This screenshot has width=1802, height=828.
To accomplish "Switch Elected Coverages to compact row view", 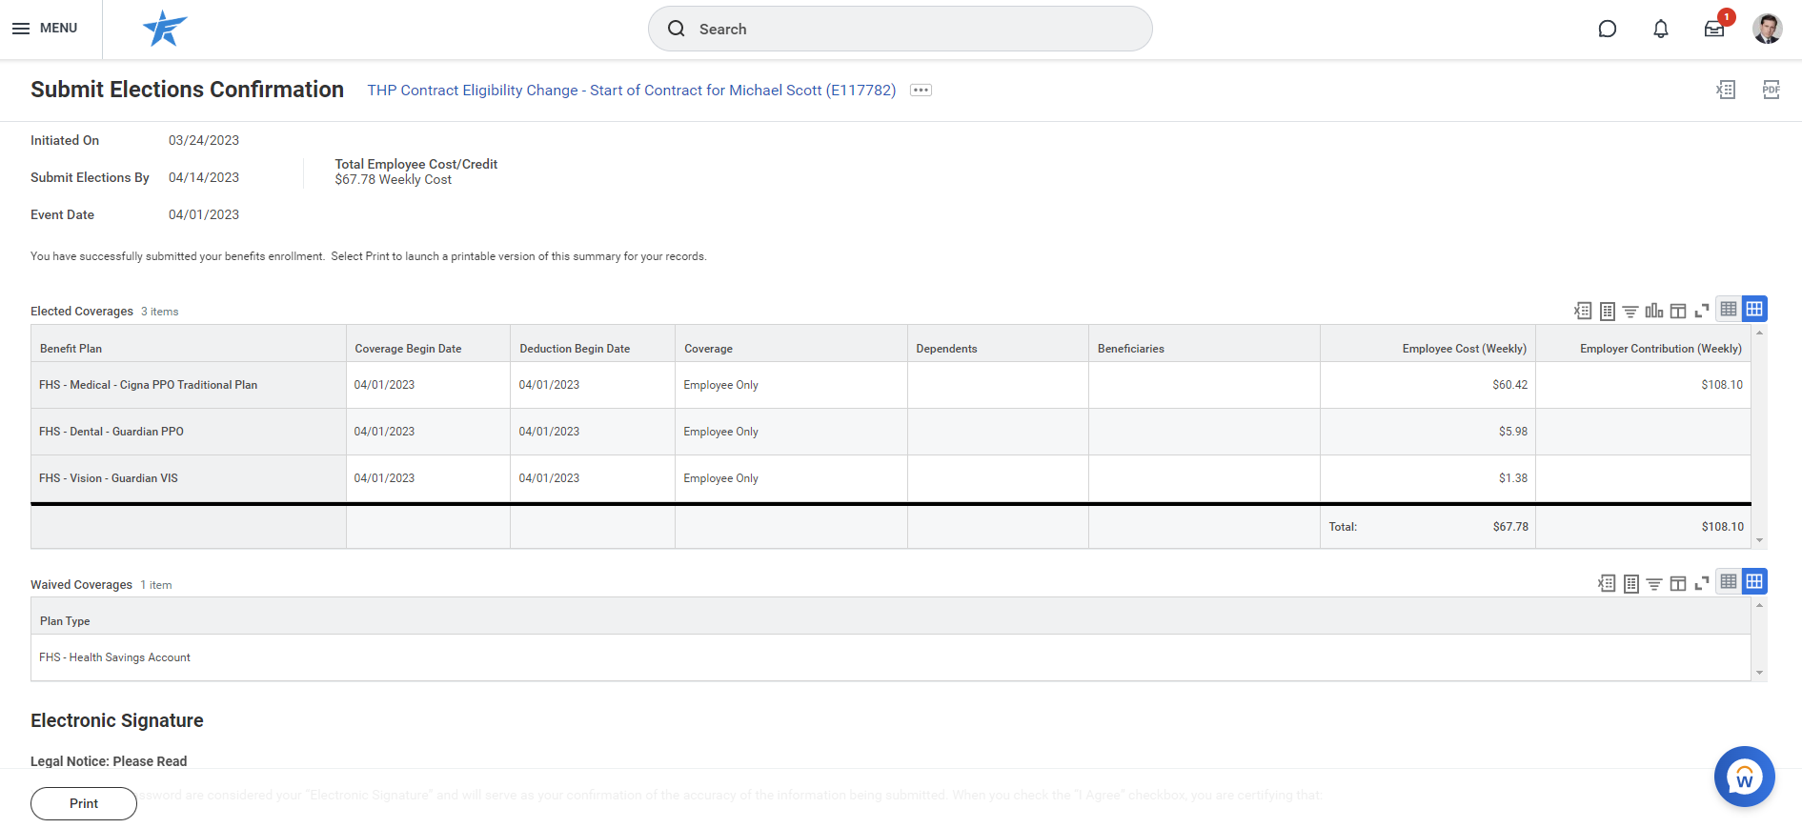I will [x=1729, y=309].
